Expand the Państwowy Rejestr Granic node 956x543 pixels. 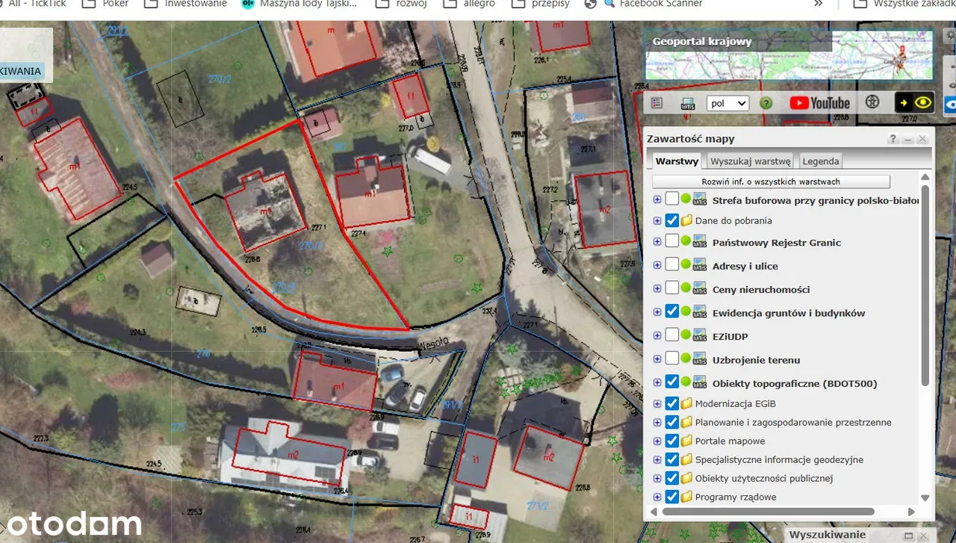(657, 241)
